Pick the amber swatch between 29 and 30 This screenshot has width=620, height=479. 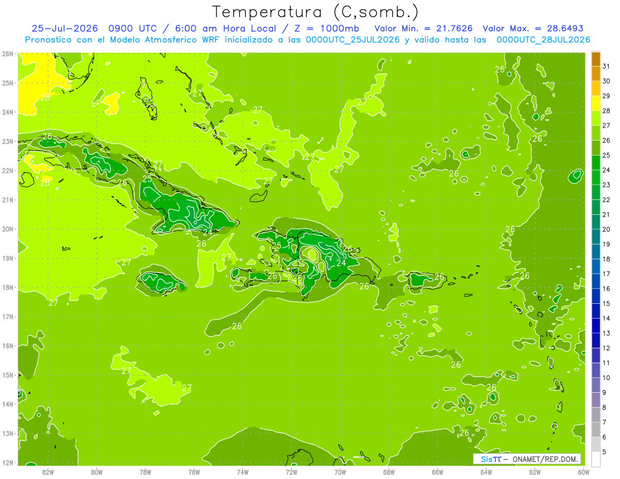596,88
